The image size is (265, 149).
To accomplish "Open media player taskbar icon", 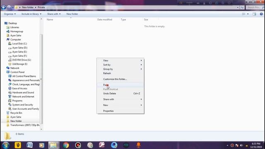I will [41, 145].
